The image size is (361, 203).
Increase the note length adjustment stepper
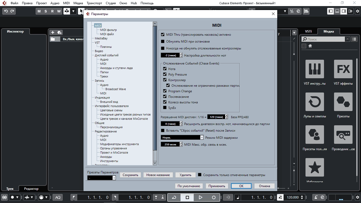pyautogui.click(x=181, y=54)
